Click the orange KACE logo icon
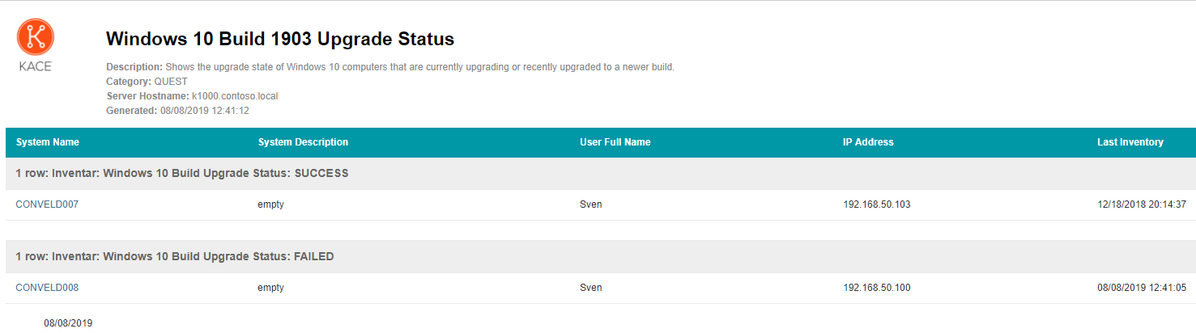Viewport: 1196px width, 333px height. tap(36, 37)
